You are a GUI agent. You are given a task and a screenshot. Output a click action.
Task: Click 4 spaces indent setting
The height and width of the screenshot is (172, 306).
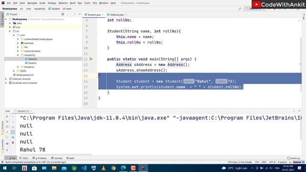[282, 162]
